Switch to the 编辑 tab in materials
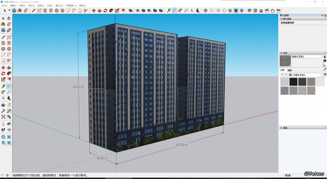Screen dimensions: 327x179 289,70
